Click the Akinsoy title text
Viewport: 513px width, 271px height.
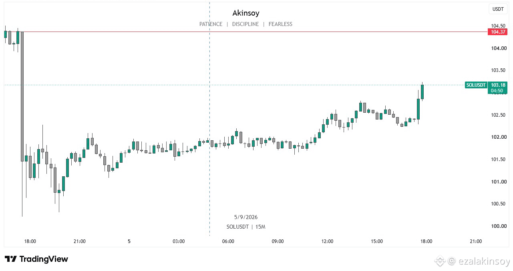(x=246, y=13)
